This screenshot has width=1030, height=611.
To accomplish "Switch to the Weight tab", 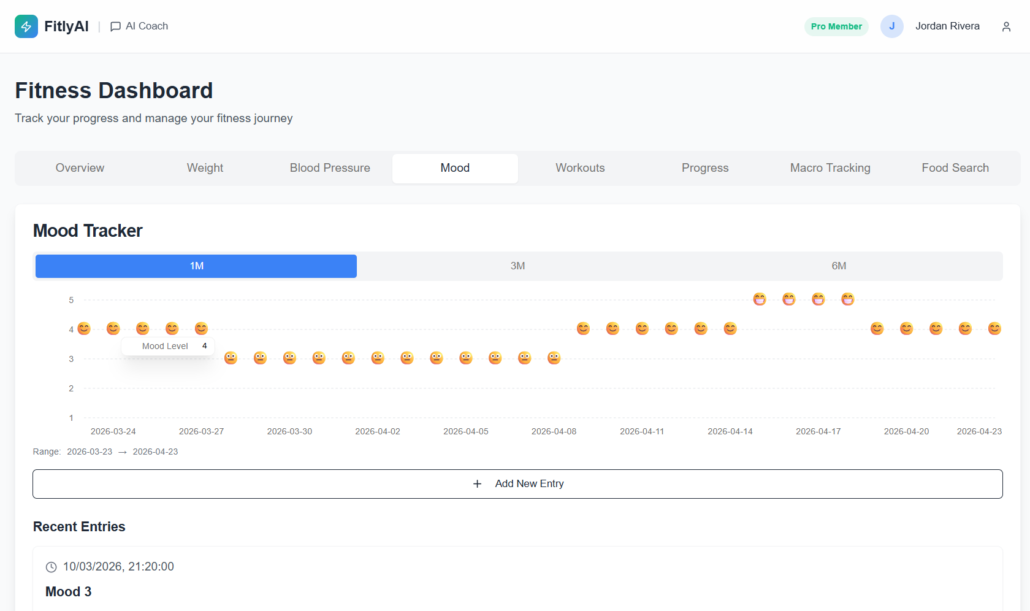I will pos(205,167).
